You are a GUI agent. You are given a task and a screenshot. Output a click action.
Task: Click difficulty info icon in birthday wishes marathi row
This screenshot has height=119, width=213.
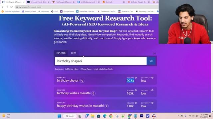(x=152, y=90)
